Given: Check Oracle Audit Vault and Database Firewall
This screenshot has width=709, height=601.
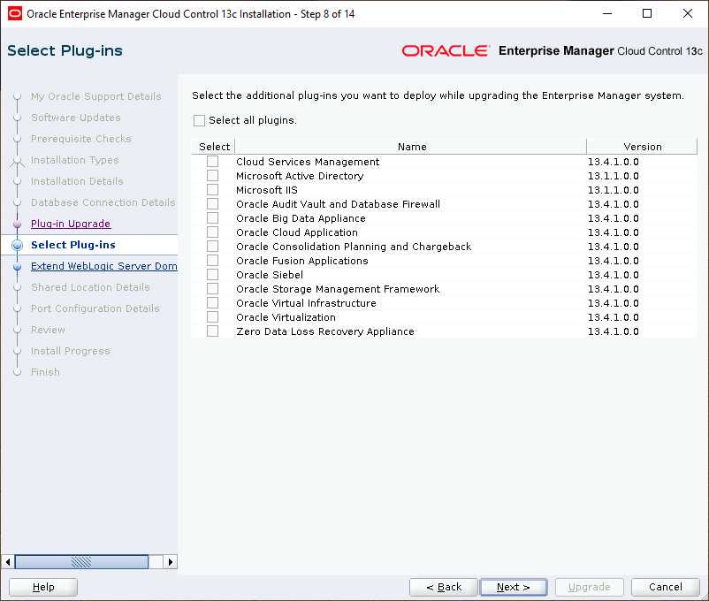Looking at the screenshot, I should coord(212,204).
